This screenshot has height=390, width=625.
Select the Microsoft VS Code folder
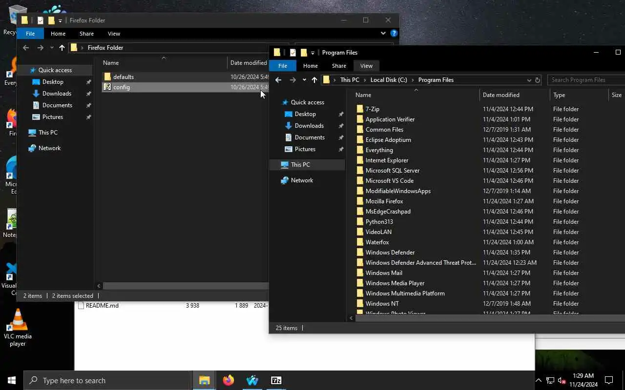390,181
